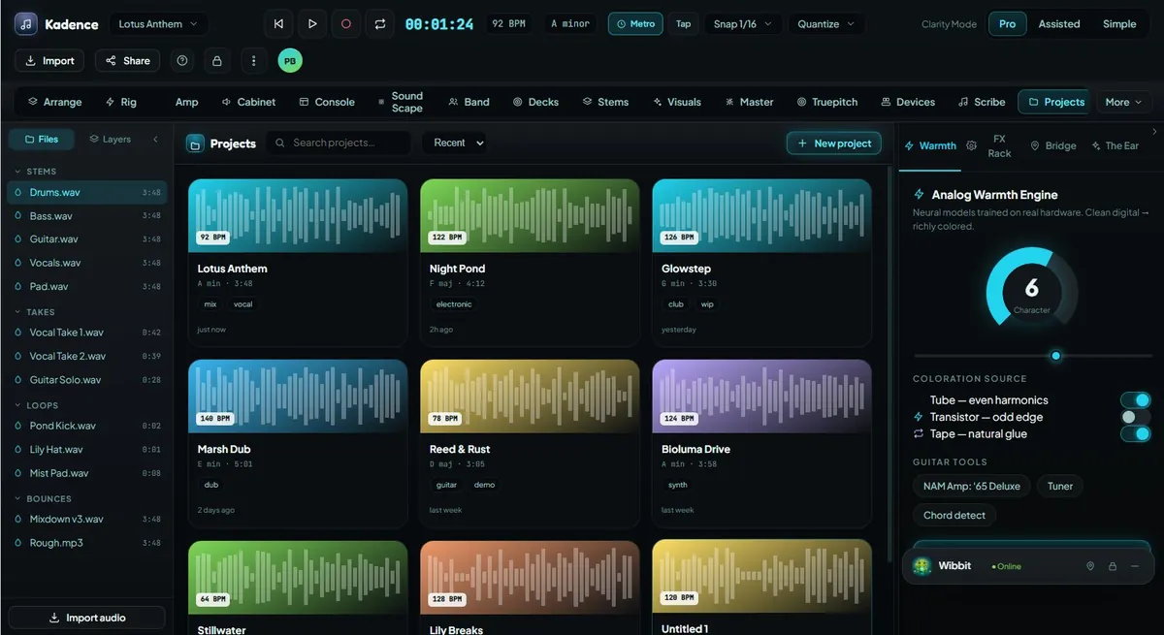Click the Kadence music note logo
Image resolution: width=1164 pixels, height=635 pixels.
tap(26, 23)
